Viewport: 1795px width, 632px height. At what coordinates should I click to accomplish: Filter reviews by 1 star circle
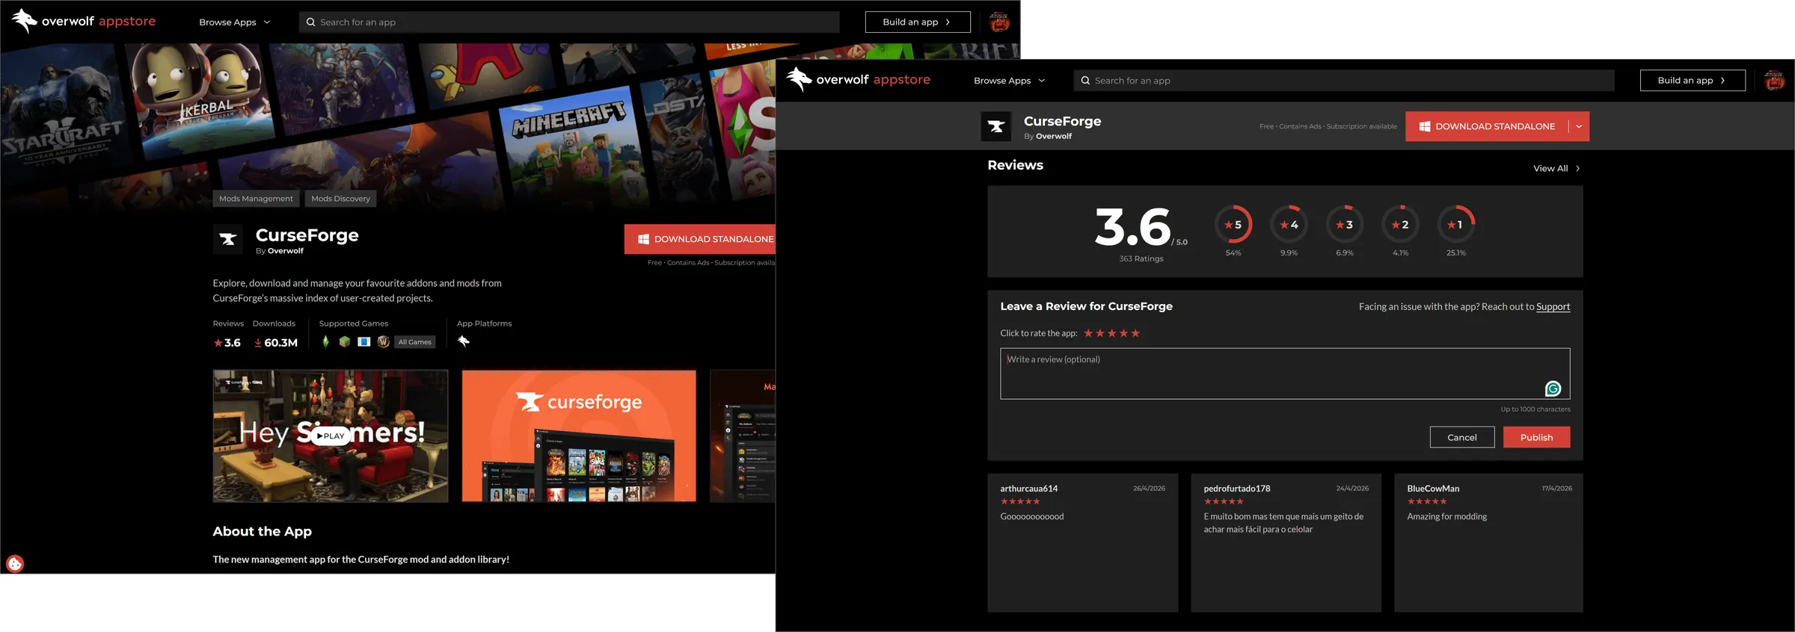tap(1456, 224)
